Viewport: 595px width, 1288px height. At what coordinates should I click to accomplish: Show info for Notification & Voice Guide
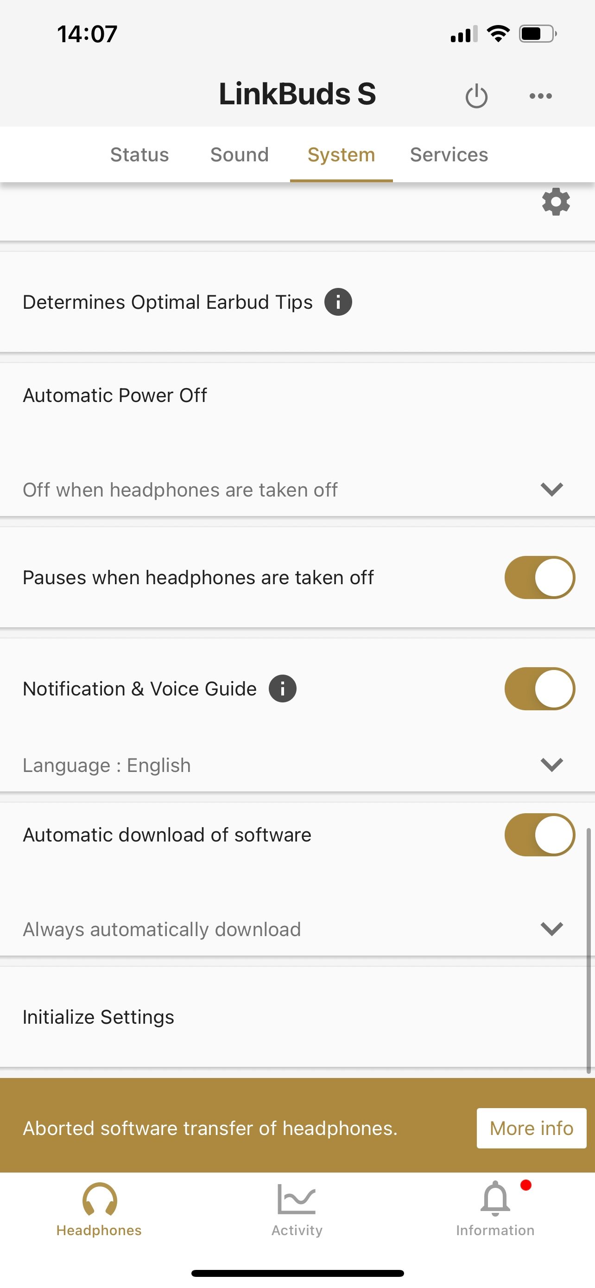pos(282,689)
